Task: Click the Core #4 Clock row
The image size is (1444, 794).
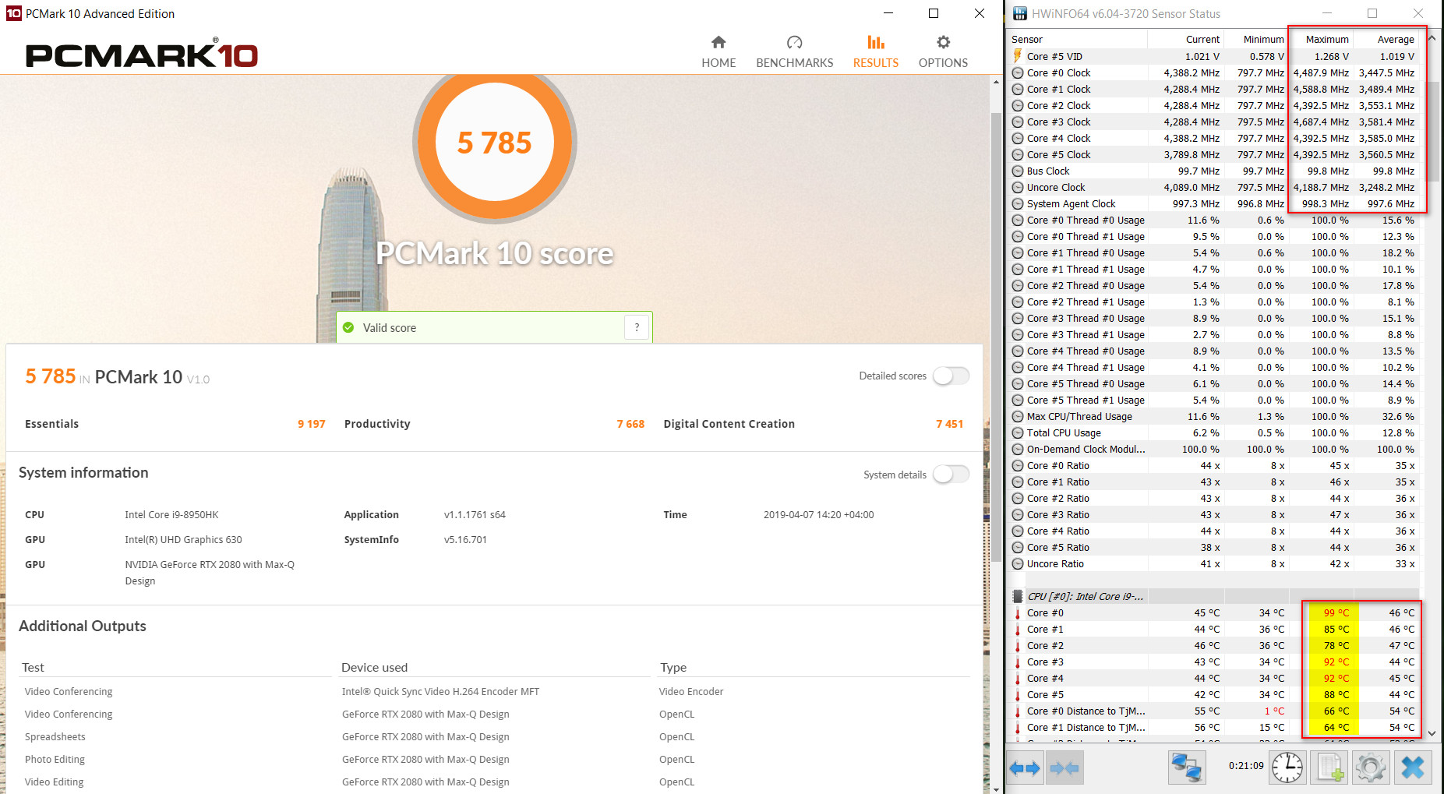Action: tap(1214, 138)
